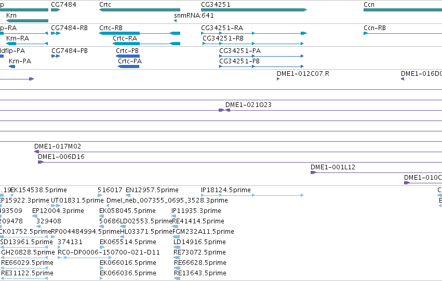Select the LD14916.5prime EST label
The height and width of the screenshot is (281, 442).
click(199, 242)
